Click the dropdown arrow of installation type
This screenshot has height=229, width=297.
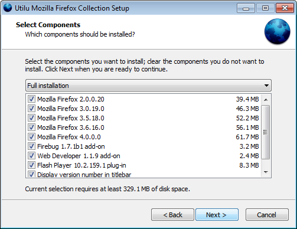[x=266, y=86]
